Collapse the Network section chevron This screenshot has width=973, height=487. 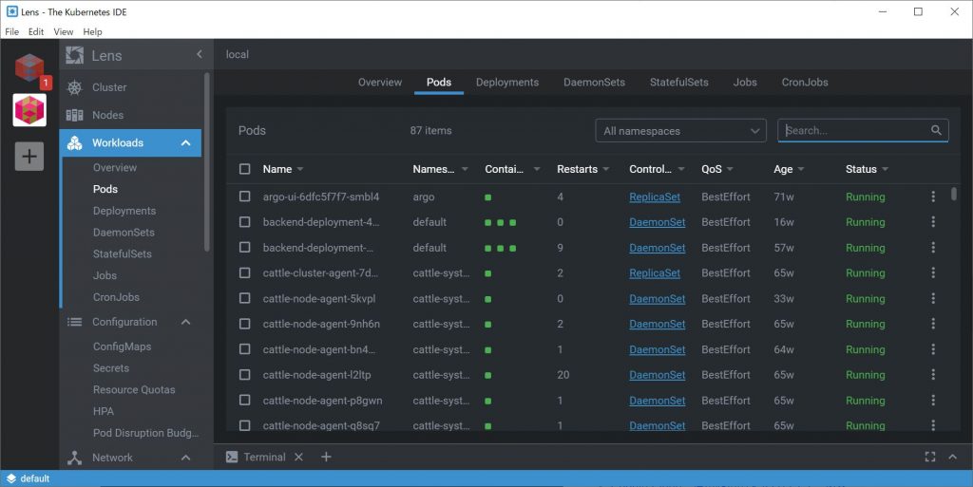click(x=185, y=458)
